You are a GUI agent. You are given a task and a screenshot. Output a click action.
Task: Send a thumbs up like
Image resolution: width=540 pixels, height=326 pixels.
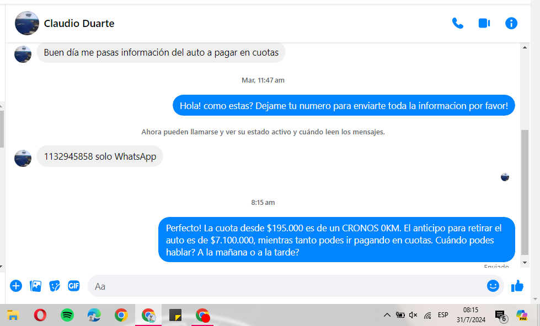[x=517, y=286]
